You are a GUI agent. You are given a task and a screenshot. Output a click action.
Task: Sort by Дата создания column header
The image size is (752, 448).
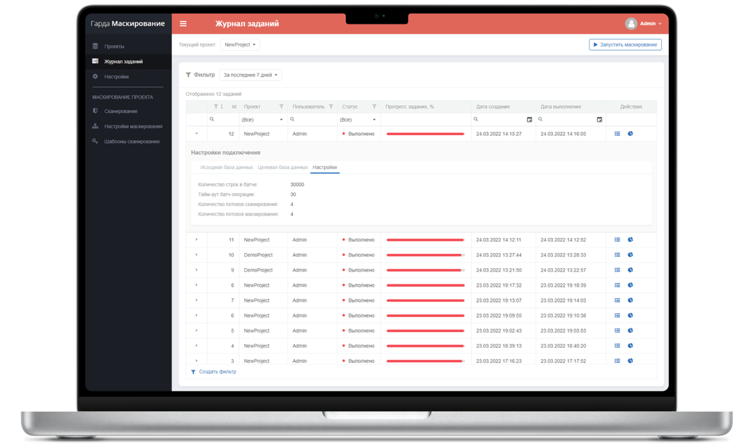click(x=493, y=107)
